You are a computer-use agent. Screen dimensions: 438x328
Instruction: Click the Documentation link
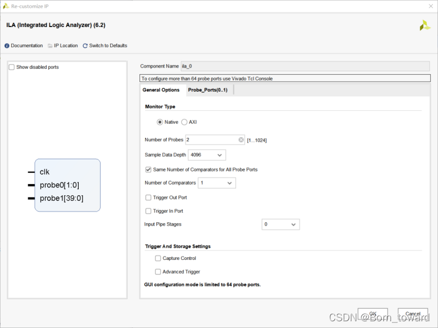[27, 46]
